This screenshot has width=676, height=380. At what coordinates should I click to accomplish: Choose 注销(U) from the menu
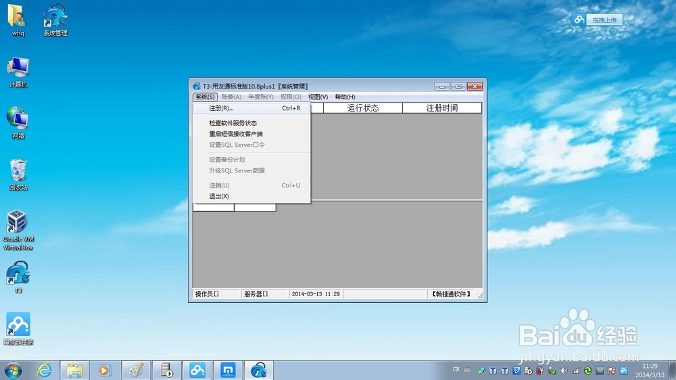pyautogui.click(x=251, y=185)
